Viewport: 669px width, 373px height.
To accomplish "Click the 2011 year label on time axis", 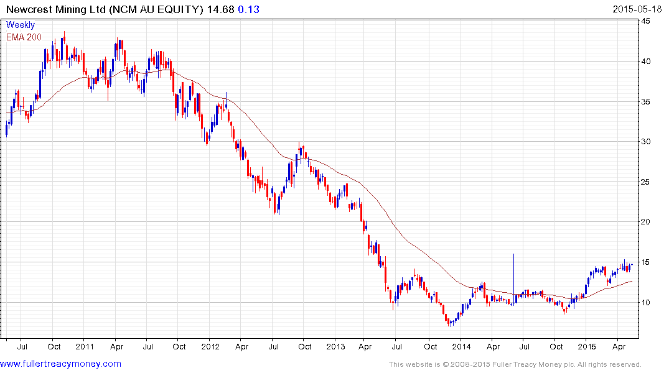I will click(x=85, y=346).
